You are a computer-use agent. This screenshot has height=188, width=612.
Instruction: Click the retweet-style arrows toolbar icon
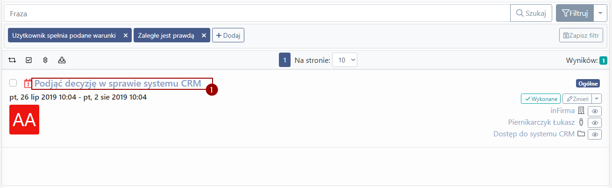[x=12, y=60]
